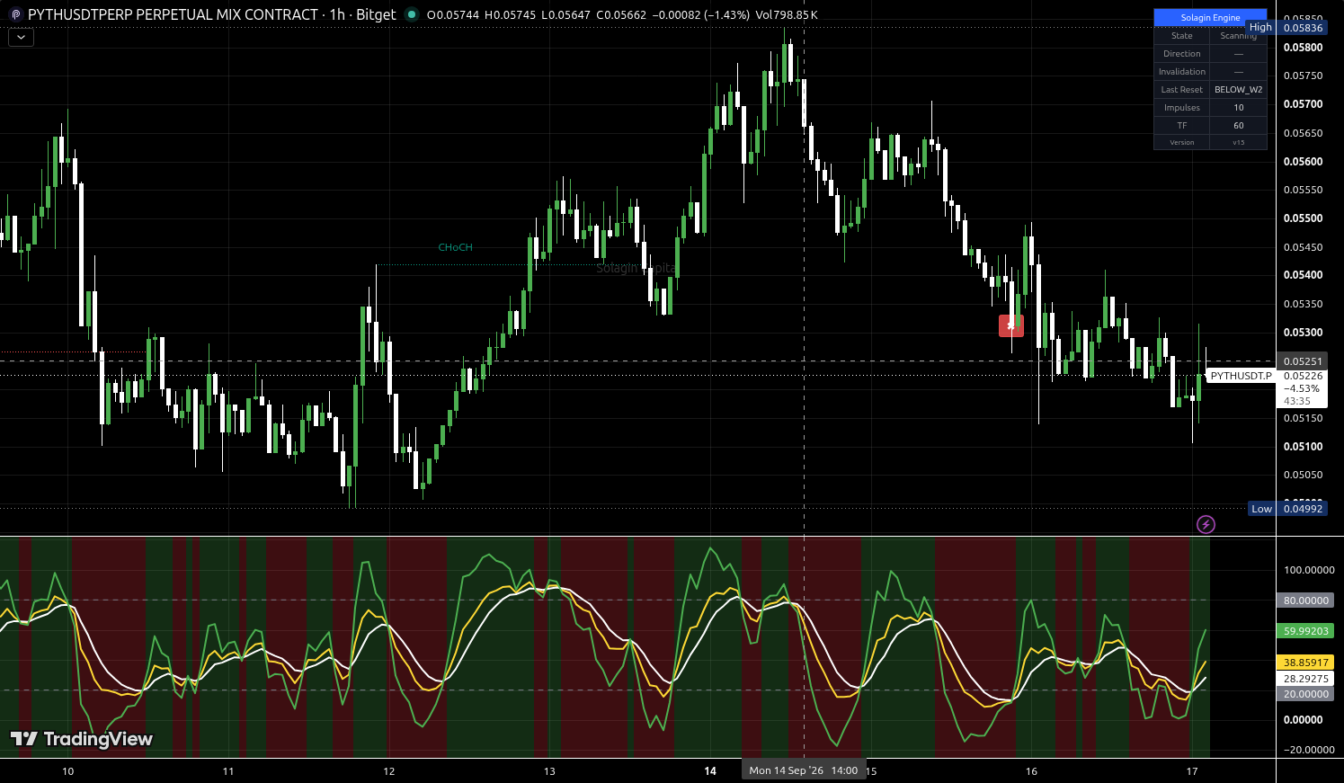Click the purple lightning bolt icon
This screenshot has width=1344, height=783.
(x=1206, y=524)
